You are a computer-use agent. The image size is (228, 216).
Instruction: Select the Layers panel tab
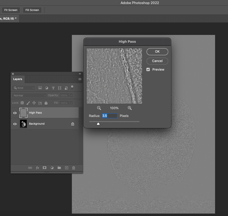click(x=17, y=79)
